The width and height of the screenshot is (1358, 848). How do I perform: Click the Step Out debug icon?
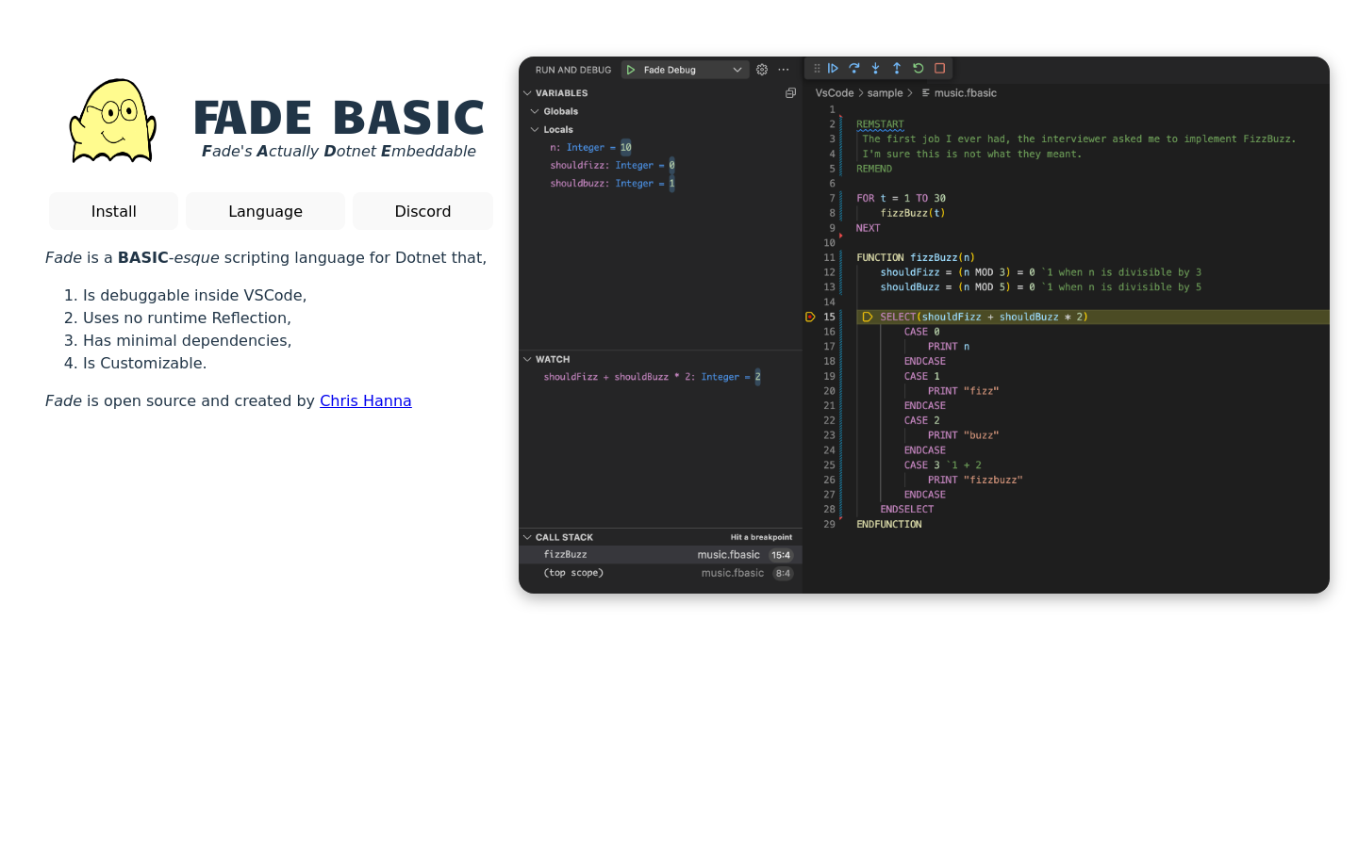pos(897,69)
